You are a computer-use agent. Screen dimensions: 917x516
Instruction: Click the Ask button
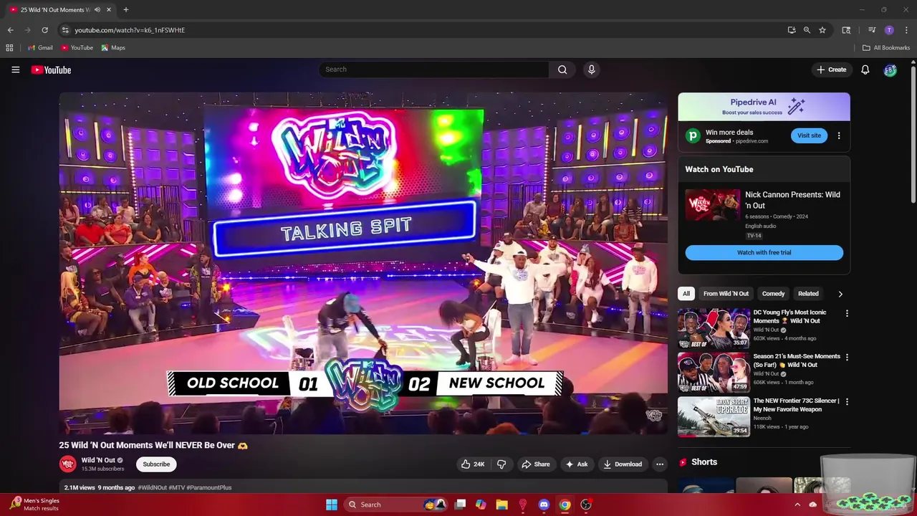[577, 464]
